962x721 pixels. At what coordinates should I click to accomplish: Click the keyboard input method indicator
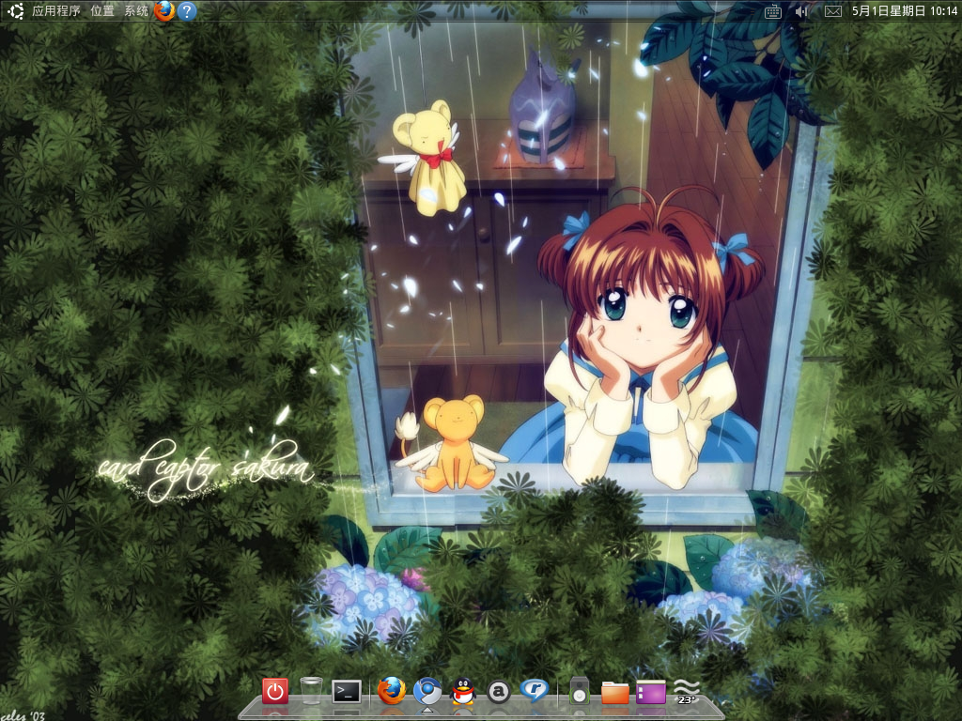[773, 11]
